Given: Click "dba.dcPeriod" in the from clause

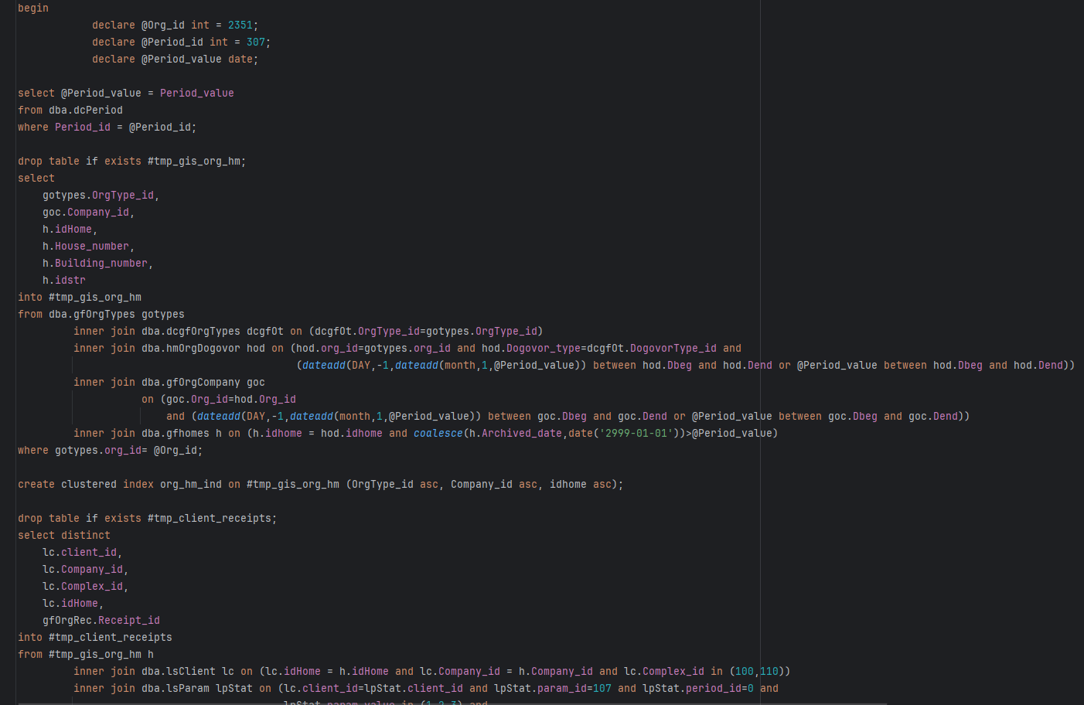Looking at the screenshot, I should (x=86, y=111).
